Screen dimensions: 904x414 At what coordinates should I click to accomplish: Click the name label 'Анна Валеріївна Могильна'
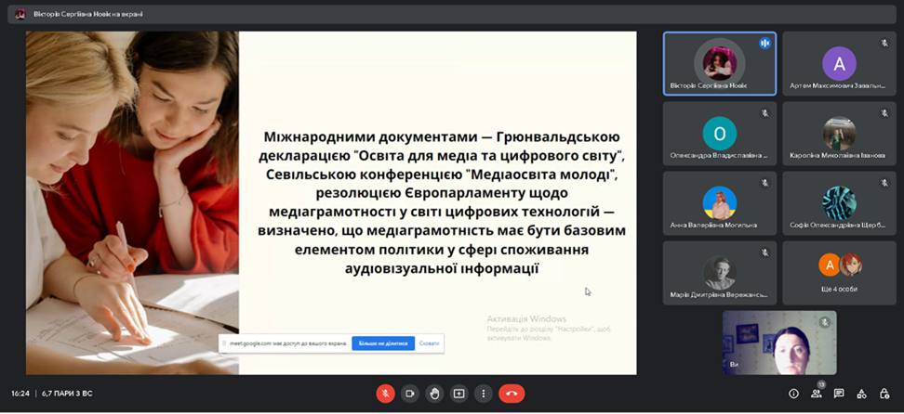713,226
